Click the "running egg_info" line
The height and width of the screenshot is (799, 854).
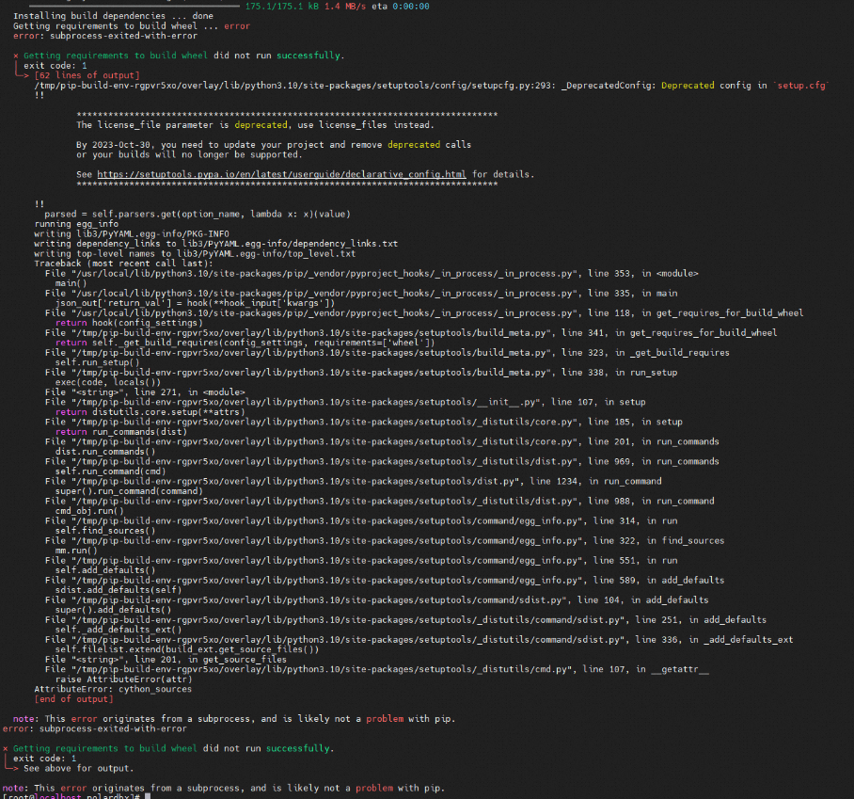pyautogui.click(x=76, y=224)
